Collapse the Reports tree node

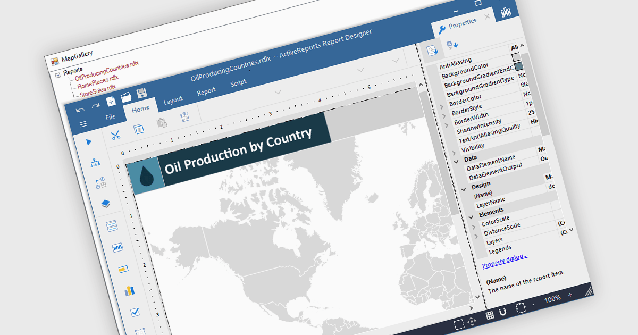57,75
